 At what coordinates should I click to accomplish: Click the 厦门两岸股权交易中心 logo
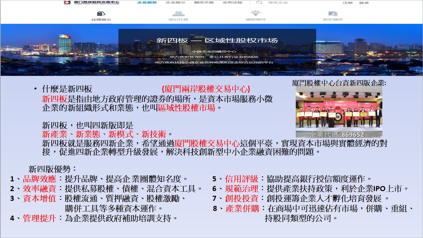(91, 3)
